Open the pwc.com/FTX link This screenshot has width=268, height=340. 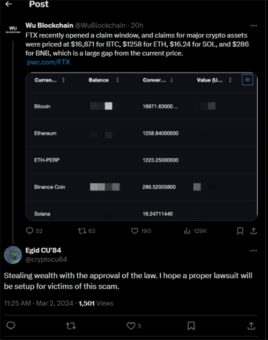(49, 62)
